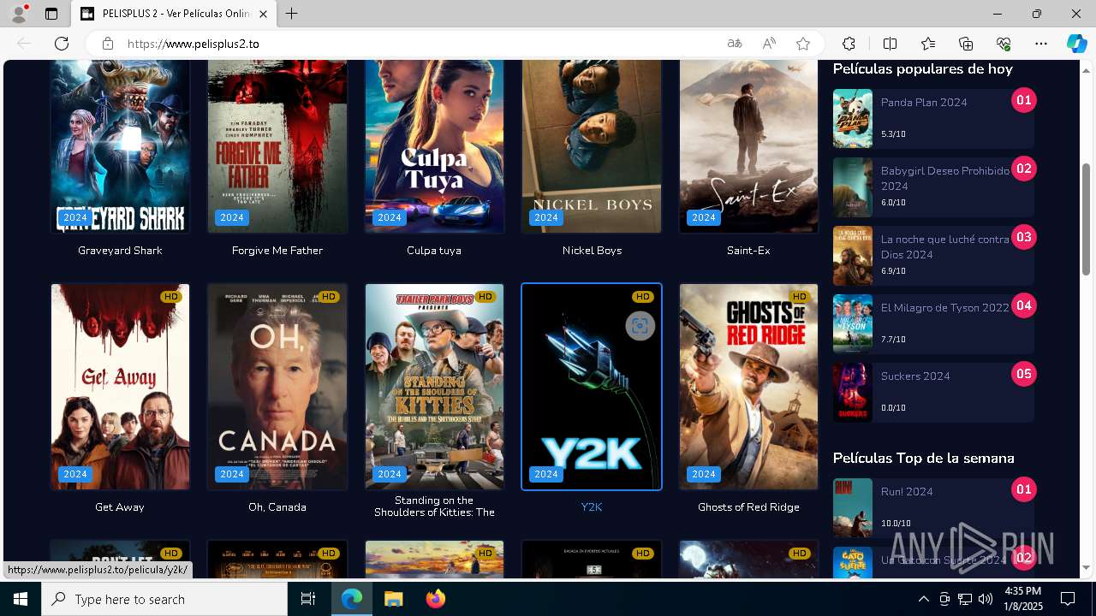
Task: Open the translate page icon
Action: tap(735, 44)
